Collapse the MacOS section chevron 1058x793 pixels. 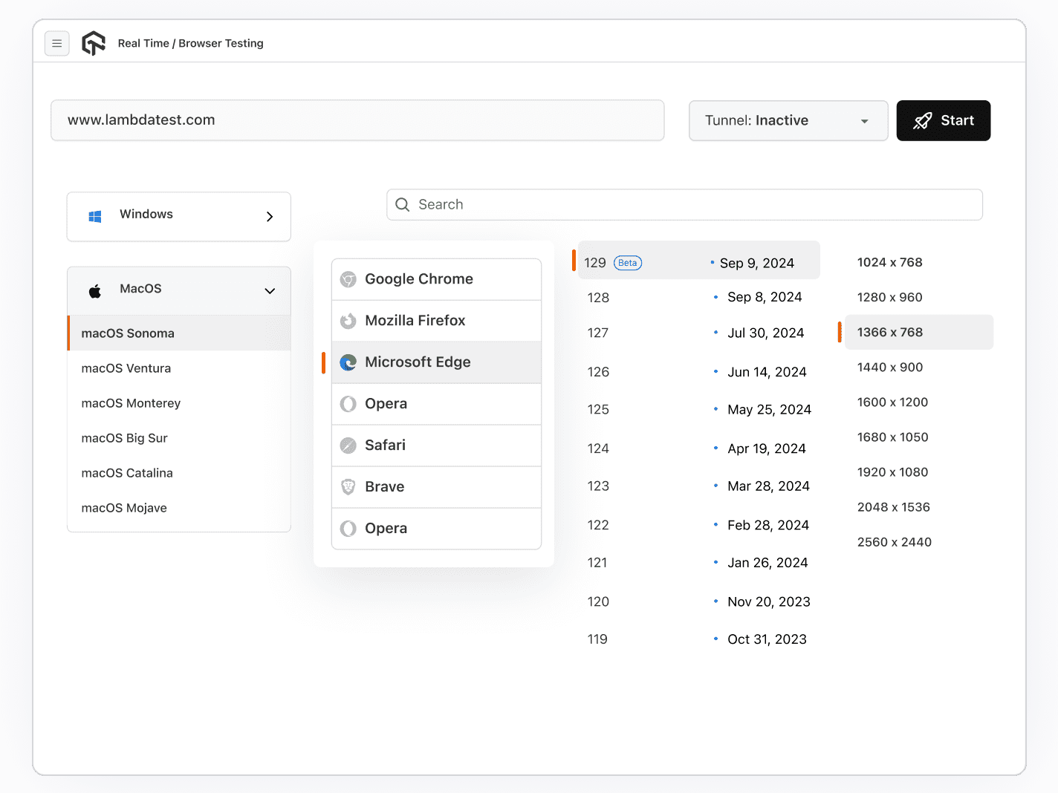[x=270, y=291]
